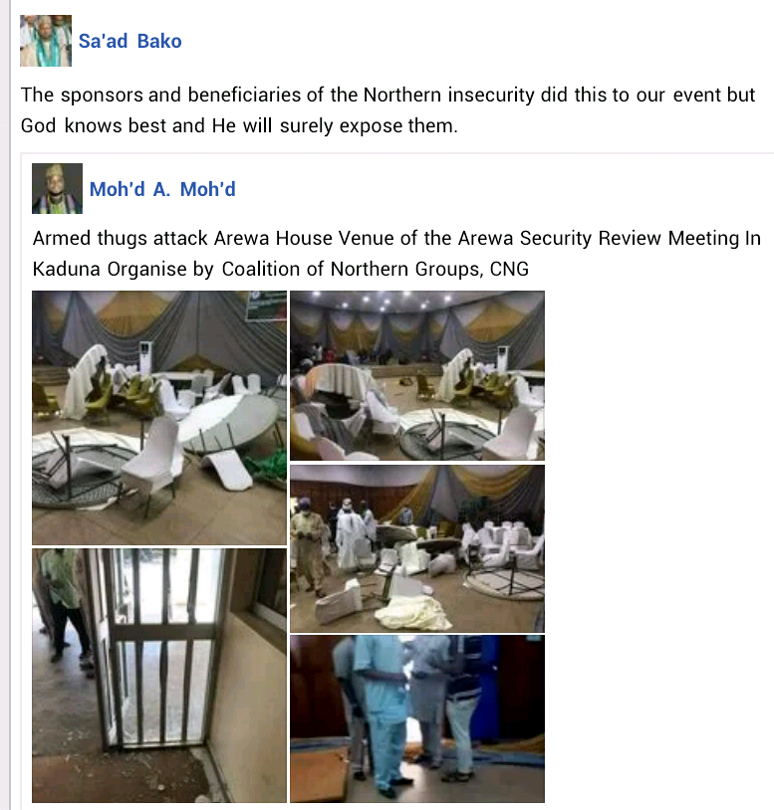Open Sa'ad Bako's profile picture
The image size is (774, 810).
click(x=46, y=41)
